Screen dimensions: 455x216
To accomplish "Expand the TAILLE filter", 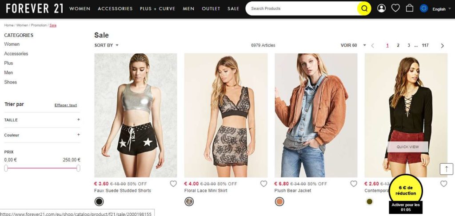I will pos(79,120).
